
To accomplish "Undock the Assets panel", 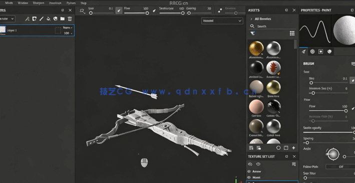I will [x=286, y=10].
